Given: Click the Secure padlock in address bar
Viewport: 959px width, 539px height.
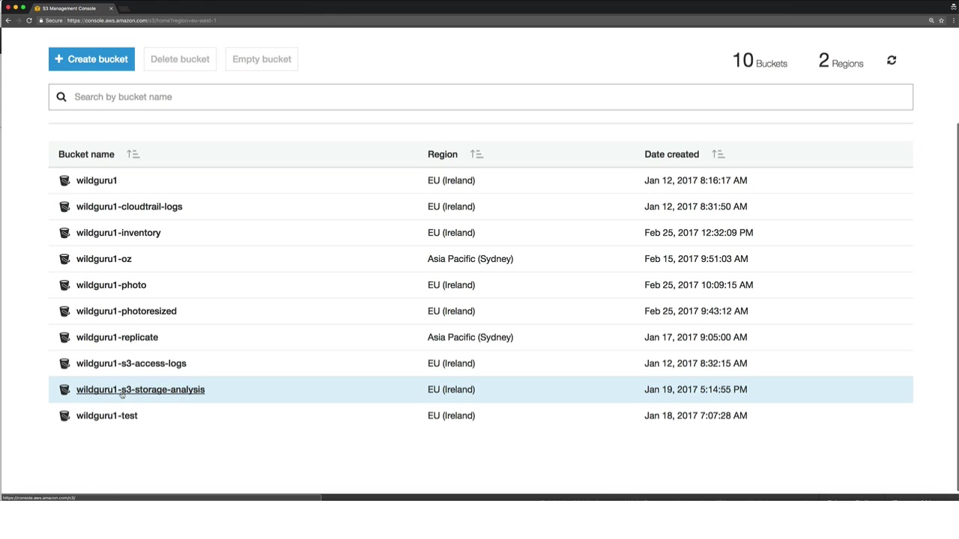Looking at the screenshot, I should click(x=41, y=20).
